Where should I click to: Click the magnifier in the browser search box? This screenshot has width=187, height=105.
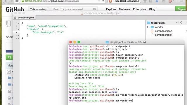point(138,1)
